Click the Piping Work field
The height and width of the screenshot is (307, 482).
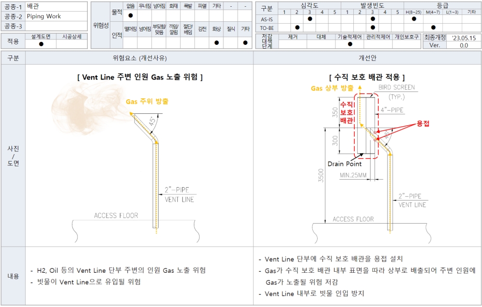click(x=56, y=16)
